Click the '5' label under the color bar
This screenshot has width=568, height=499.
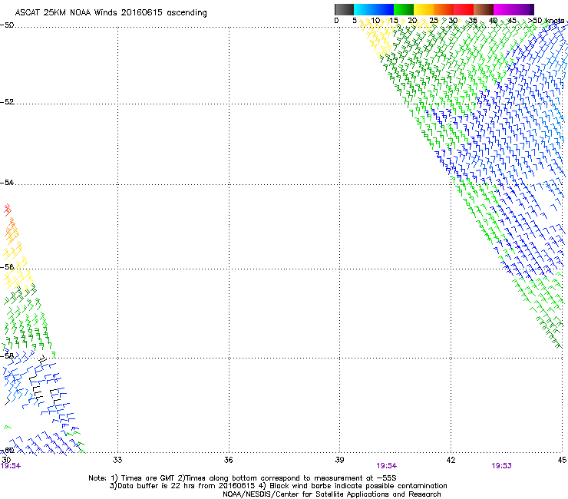coord(355,21)
